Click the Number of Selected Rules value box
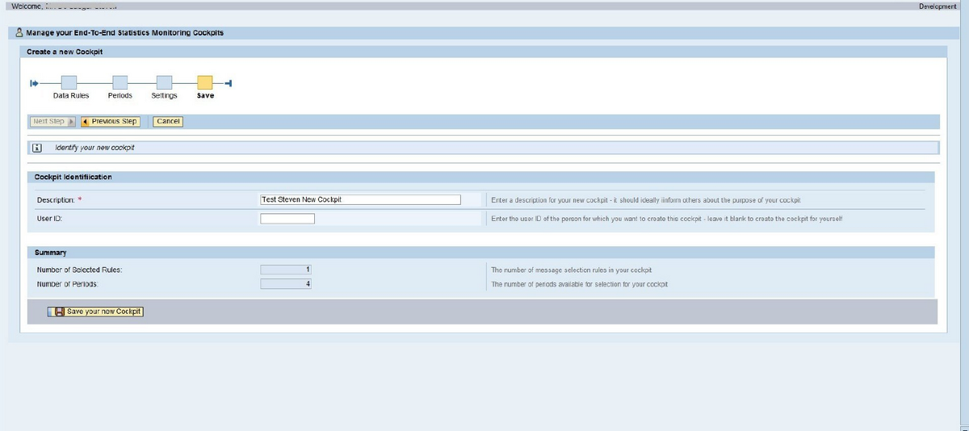This screenshot has width=969, height=431. tap(286, 269)
